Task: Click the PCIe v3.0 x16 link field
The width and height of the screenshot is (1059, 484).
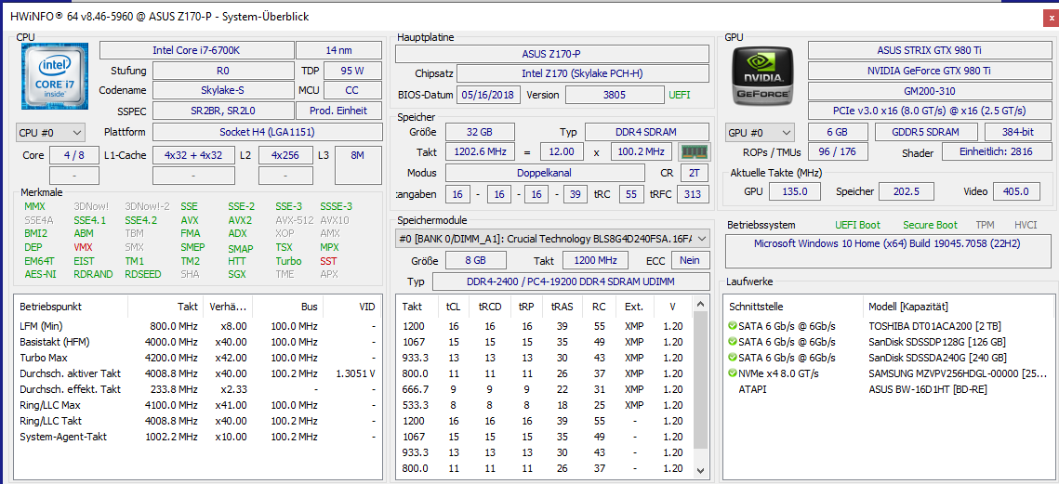Action: click(x=929, y=111)
